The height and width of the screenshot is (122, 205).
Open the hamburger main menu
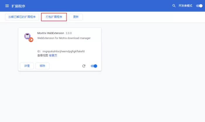point(7,6)
